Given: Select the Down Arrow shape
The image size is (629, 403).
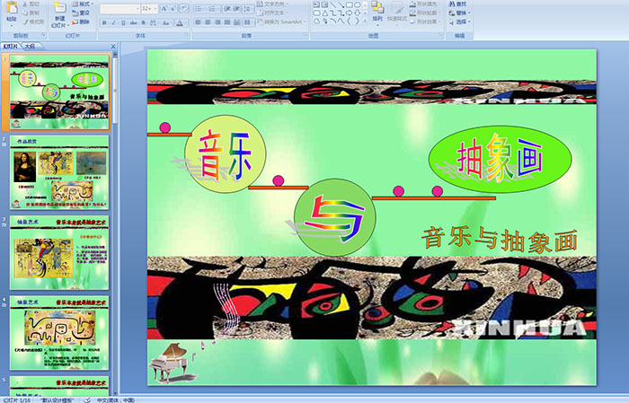Looking at the screenshot, I should [x=358, y=13].
